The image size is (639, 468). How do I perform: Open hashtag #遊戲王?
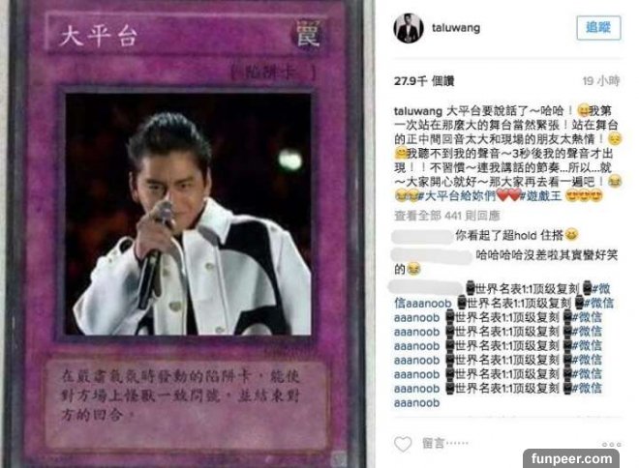tap(541, 196)
